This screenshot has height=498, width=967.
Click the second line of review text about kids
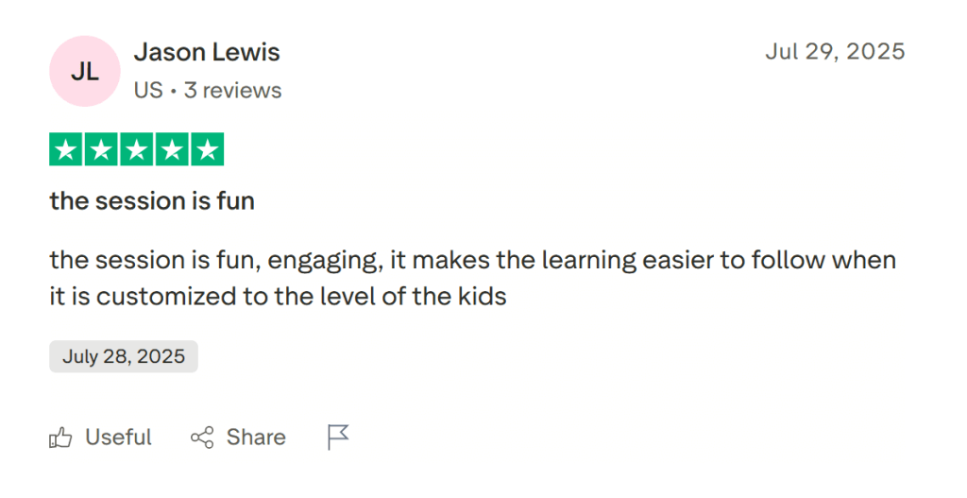tap(279, 297)
